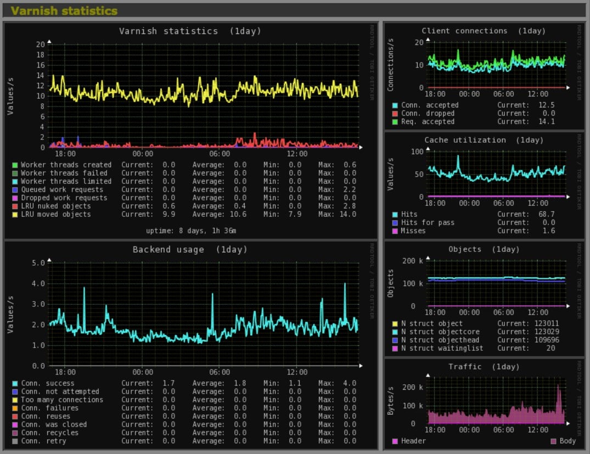
Task: Click the cyan Conn. success legend swatch
Action: point(15,383)
